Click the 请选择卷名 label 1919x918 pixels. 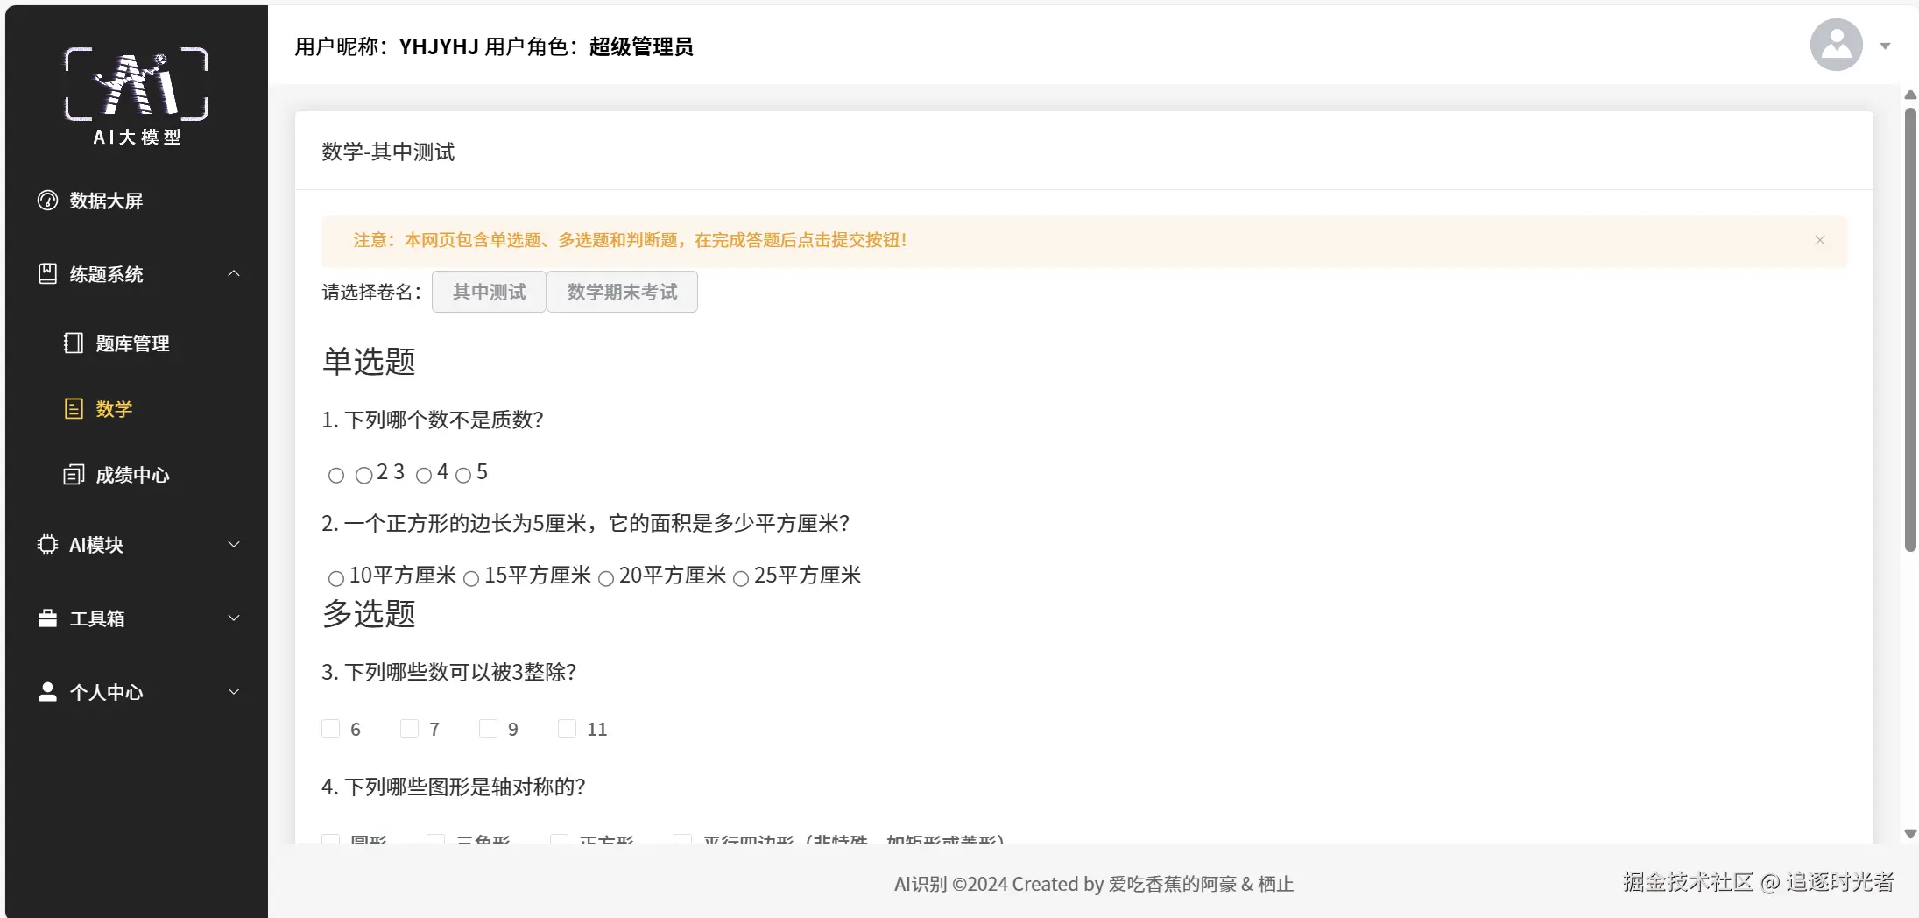(372, 292)
